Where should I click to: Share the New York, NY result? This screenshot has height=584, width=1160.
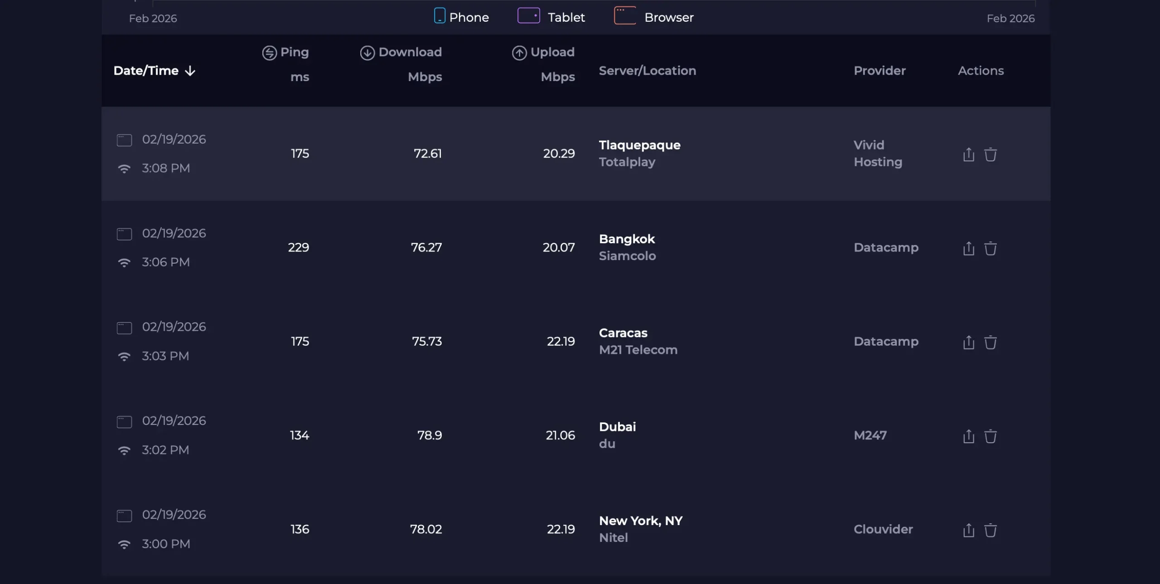(968, 530)
